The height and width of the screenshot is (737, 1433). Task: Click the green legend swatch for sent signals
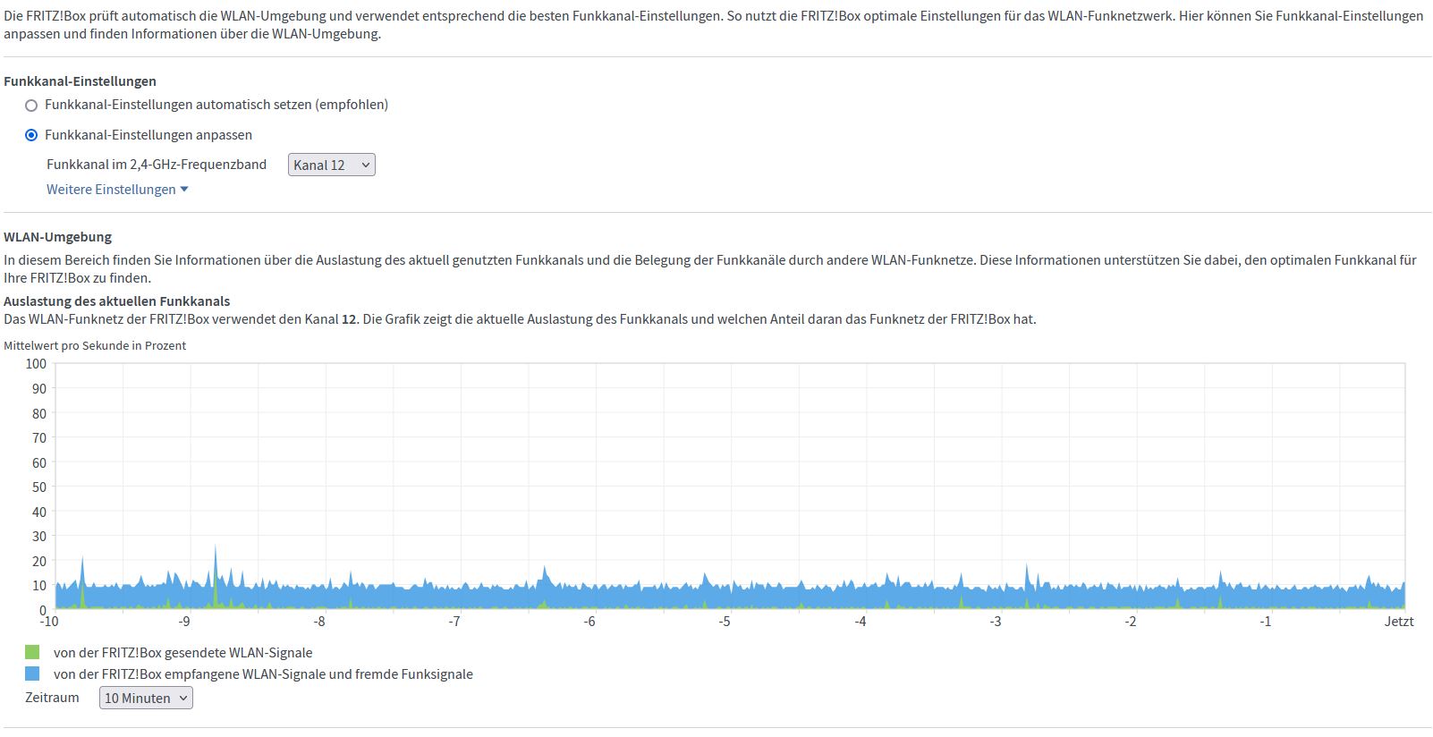pos(32,652)
